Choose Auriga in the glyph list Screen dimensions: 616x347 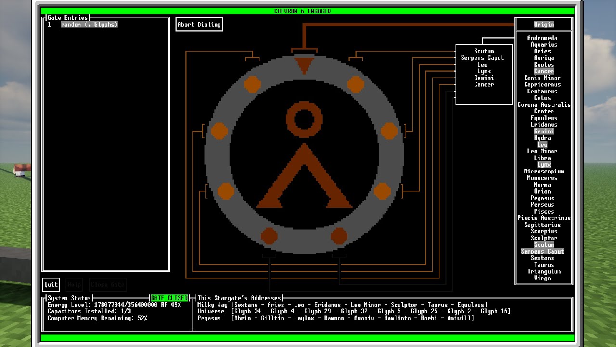(x=544, y=58)
